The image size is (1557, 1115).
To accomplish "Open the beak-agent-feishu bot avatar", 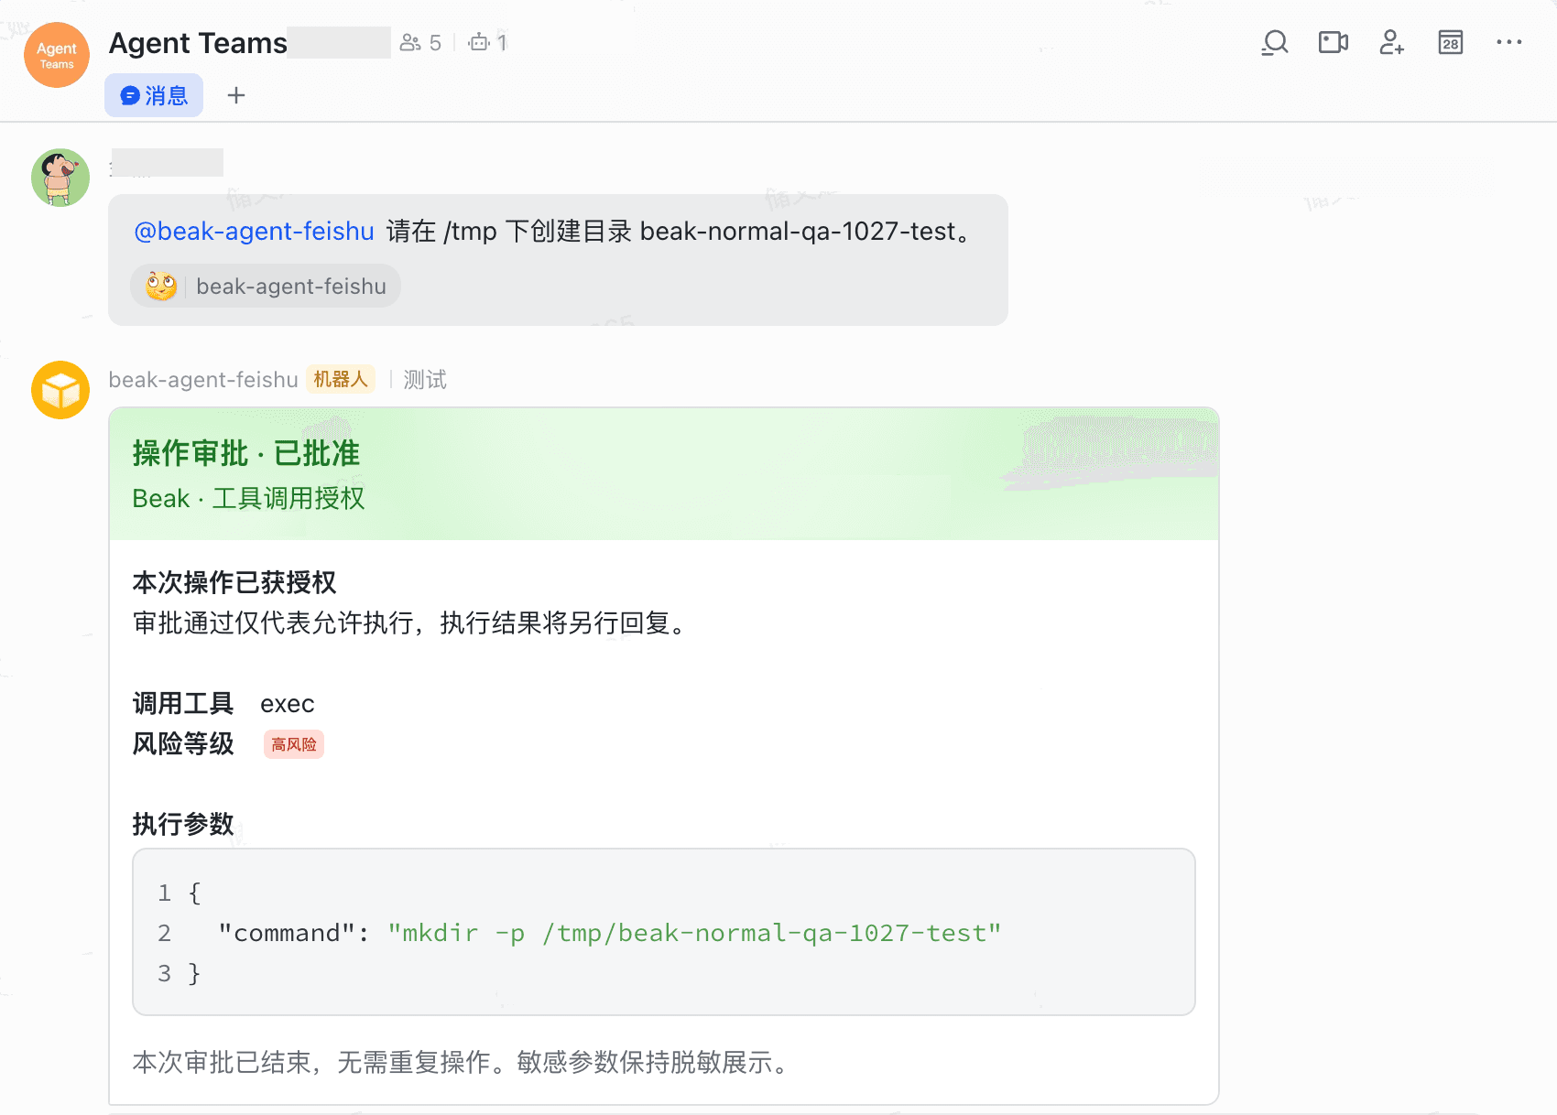I will point(60,390).
